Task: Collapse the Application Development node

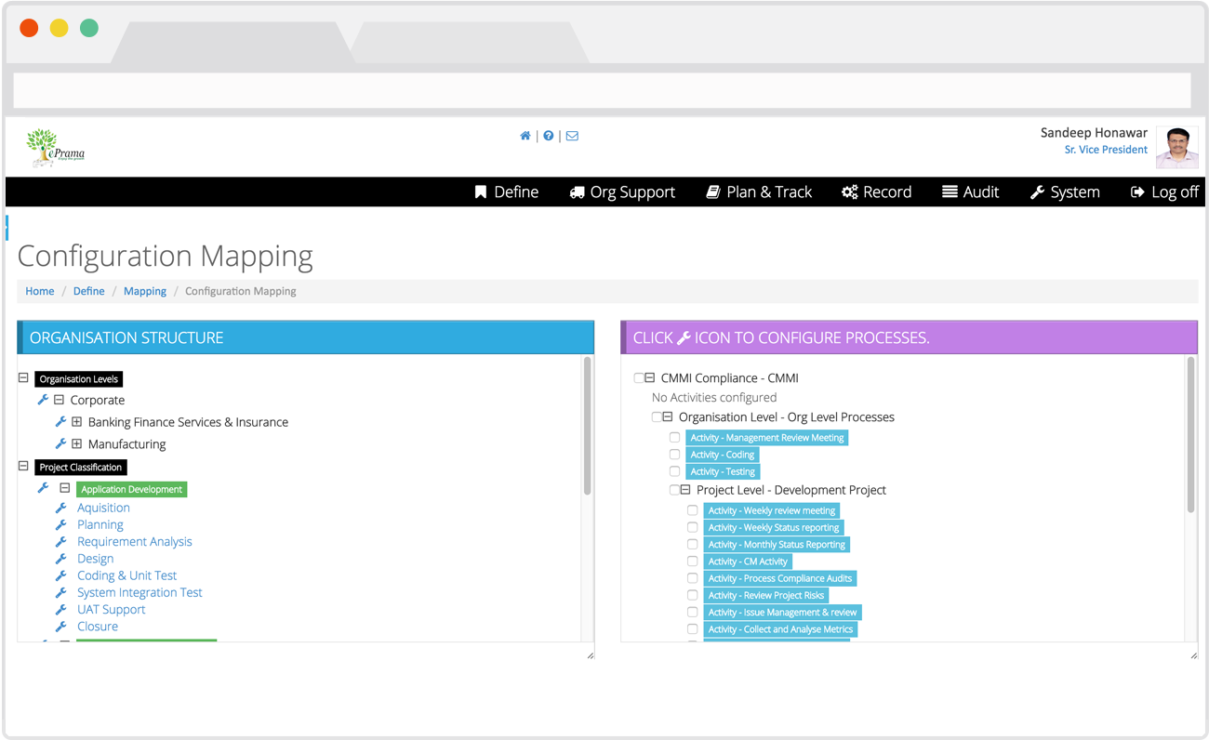Action: click(65, 488)
